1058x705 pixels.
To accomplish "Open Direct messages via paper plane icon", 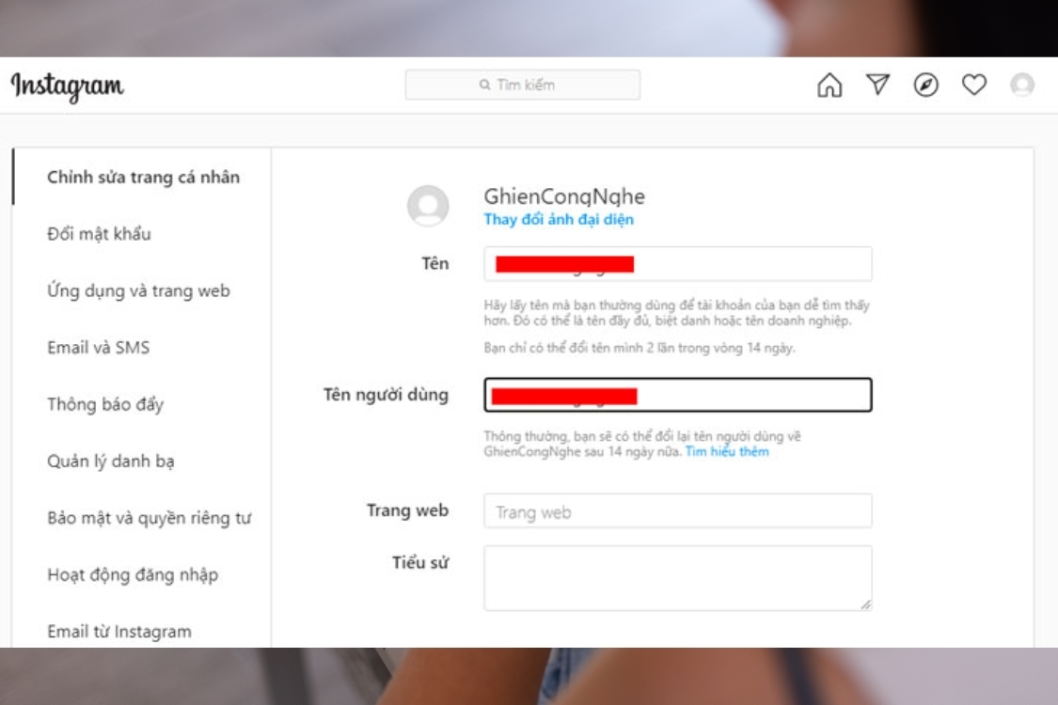I will (876, 85).
